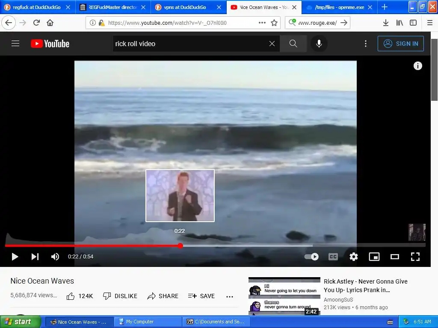Open the Lyrics Prank suggested video thumbnail
This screenshot has width=438, height=328.
pos(284,296)
